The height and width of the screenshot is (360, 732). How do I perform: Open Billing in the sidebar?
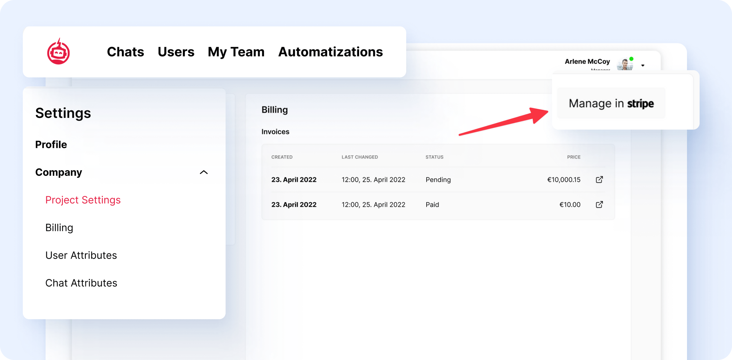(59, 228)
